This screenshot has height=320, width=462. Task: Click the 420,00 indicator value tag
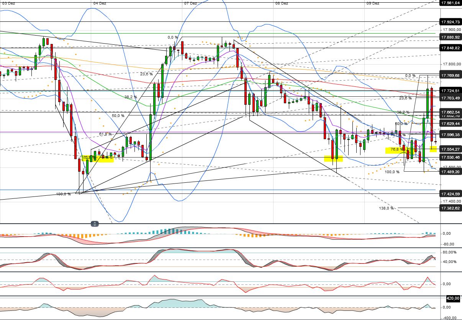(454, 298)
